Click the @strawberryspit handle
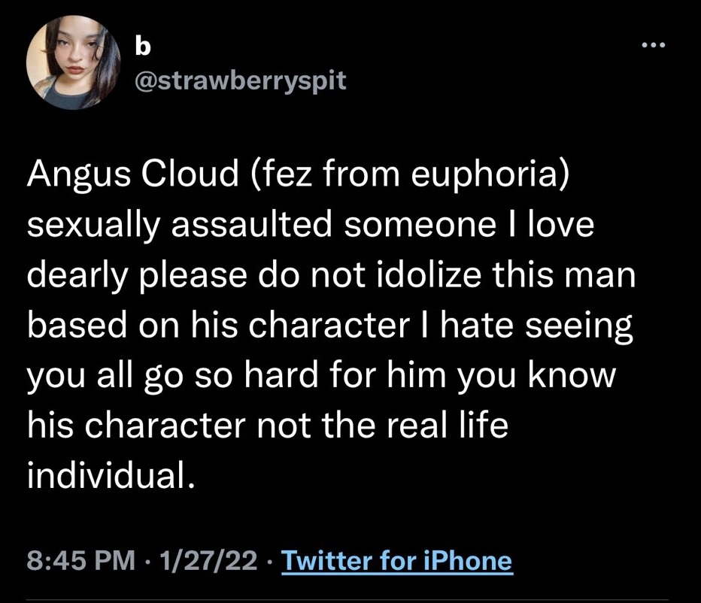The height and width of the screenshot is (603, 701). [239, 80]
